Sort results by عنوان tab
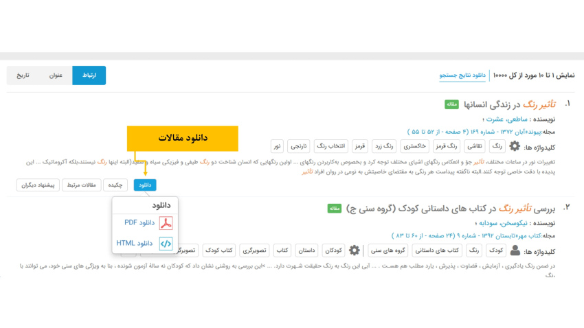The width and height of the screenshot is (584, 328). click(x=56, y=75)
